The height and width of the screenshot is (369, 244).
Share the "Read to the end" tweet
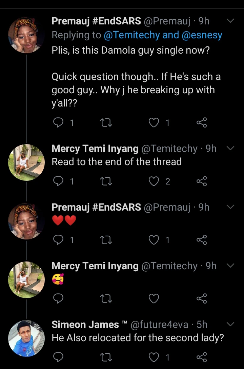[x=202, y=182]
